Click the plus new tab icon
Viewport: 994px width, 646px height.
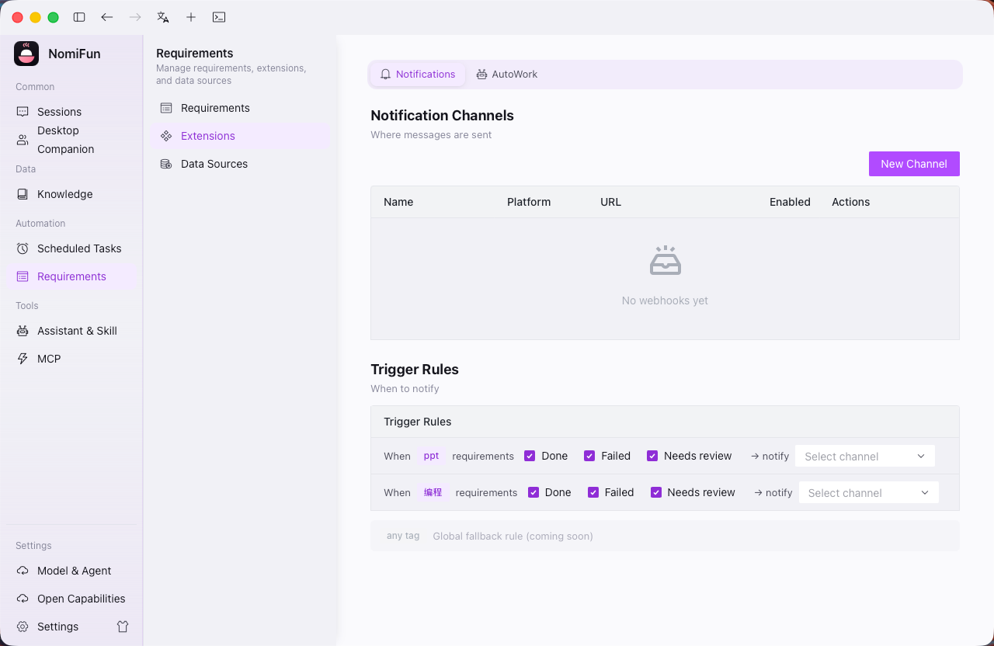click(x=191, y=17)
